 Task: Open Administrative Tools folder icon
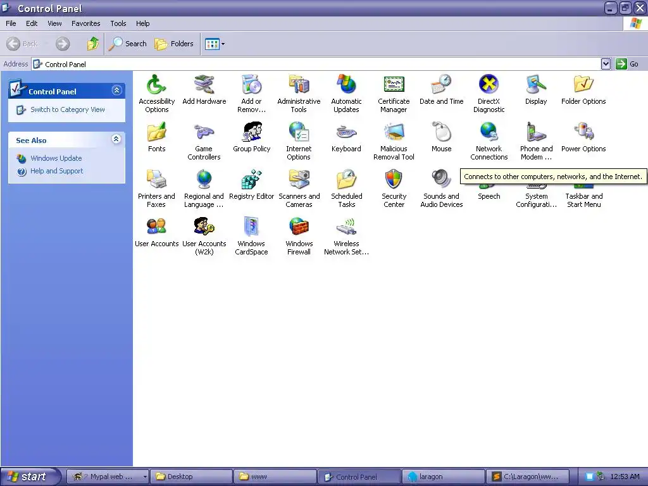(299, 85)
